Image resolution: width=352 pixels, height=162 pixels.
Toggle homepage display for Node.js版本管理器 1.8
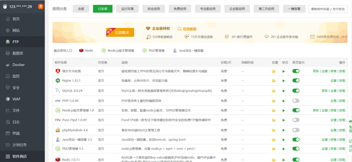tap(296, 110)
